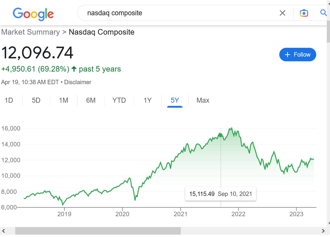Follow the Nasdaq Composite index
This screenshot has height=237, width=330.
coord(297,55)
